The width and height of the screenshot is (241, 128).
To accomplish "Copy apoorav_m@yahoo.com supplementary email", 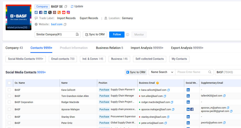I will (x=228, y=108).
